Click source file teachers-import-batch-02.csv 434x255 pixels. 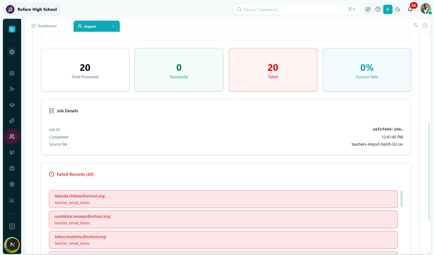(x=377, y=144)
